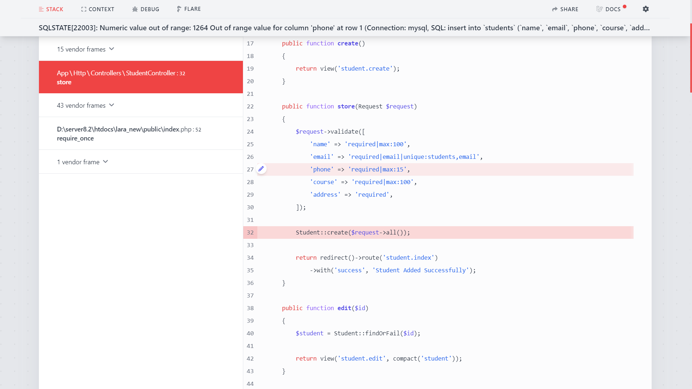692x389 pixels.
Task: Click the Flare icon beside FLARE
Action: coord(179,9)
